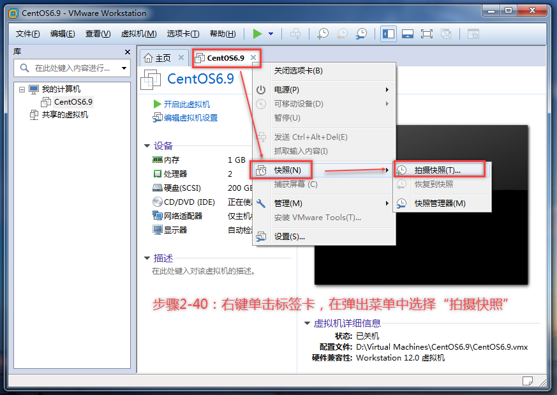Select CentOS6.9 in the library tree
The width and height of the screenshot is (557, 395).
pos(73,102)
